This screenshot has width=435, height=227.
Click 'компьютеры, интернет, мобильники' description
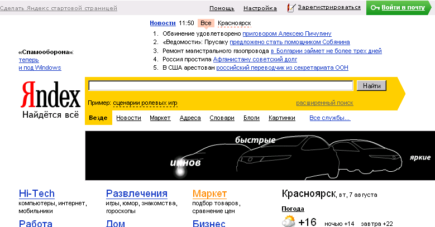[x=52, y=207]
